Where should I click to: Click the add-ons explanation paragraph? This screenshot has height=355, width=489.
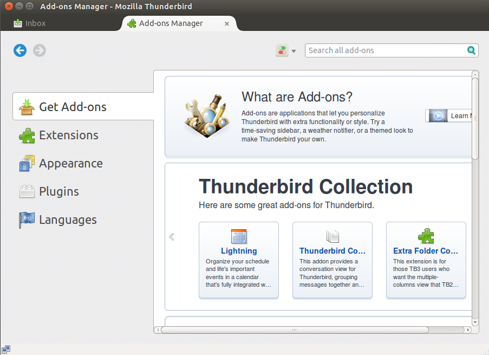pyautogui.click(x=327, y=126)
